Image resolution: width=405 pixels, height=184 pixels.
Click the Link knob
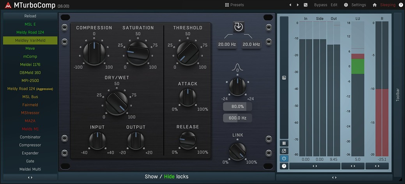click(x=237, y=151)
